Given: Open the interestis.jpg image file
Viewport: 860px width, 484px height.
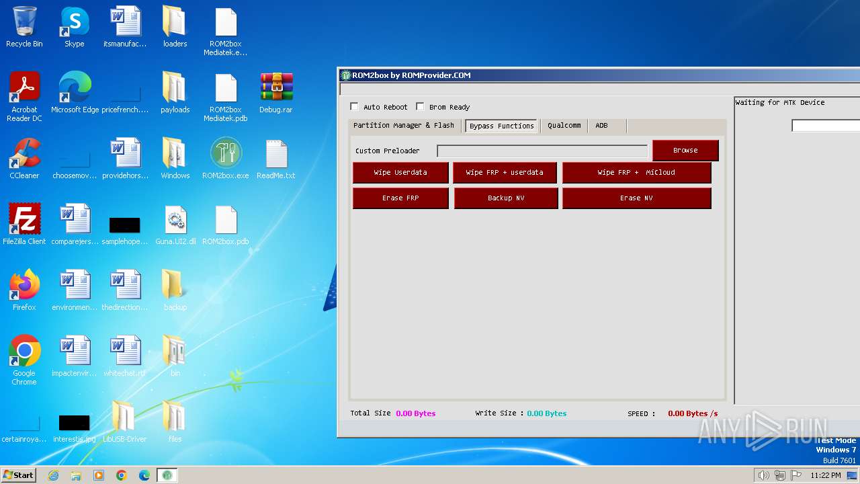Looking at the screenshot, I should coord(75,429).
